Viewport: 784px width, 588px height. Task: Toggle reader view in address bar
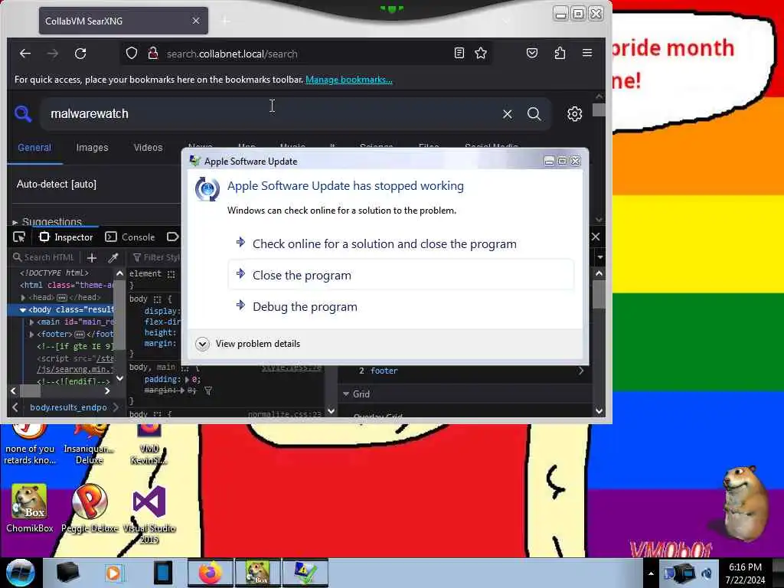click(x=459, y=53)
